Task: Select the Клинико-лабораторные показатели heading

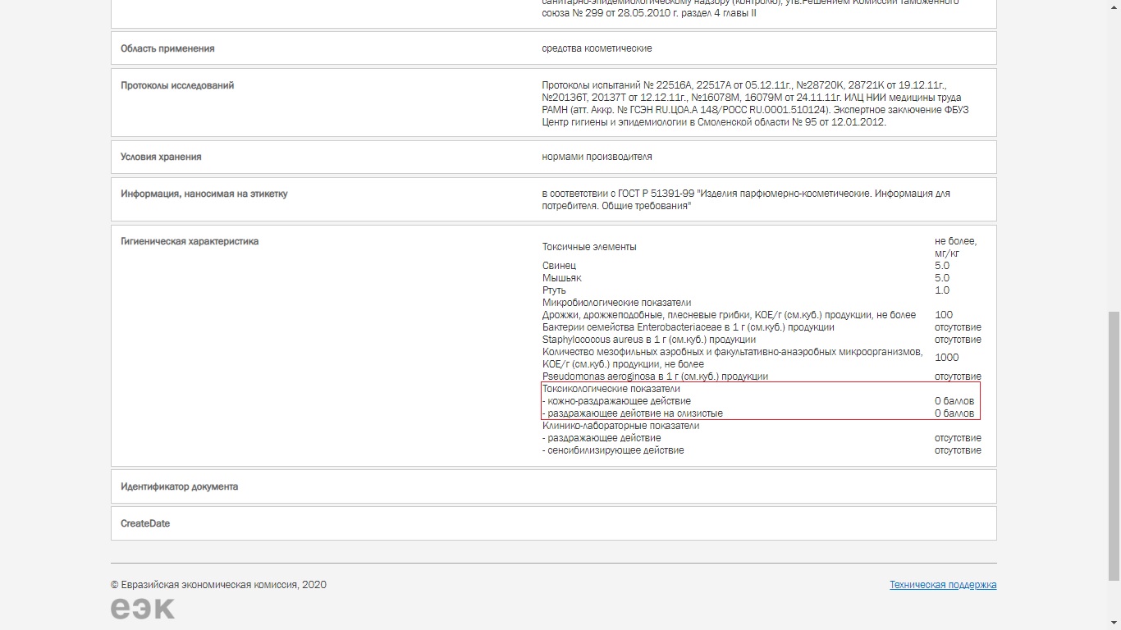Action: point(620,426)
